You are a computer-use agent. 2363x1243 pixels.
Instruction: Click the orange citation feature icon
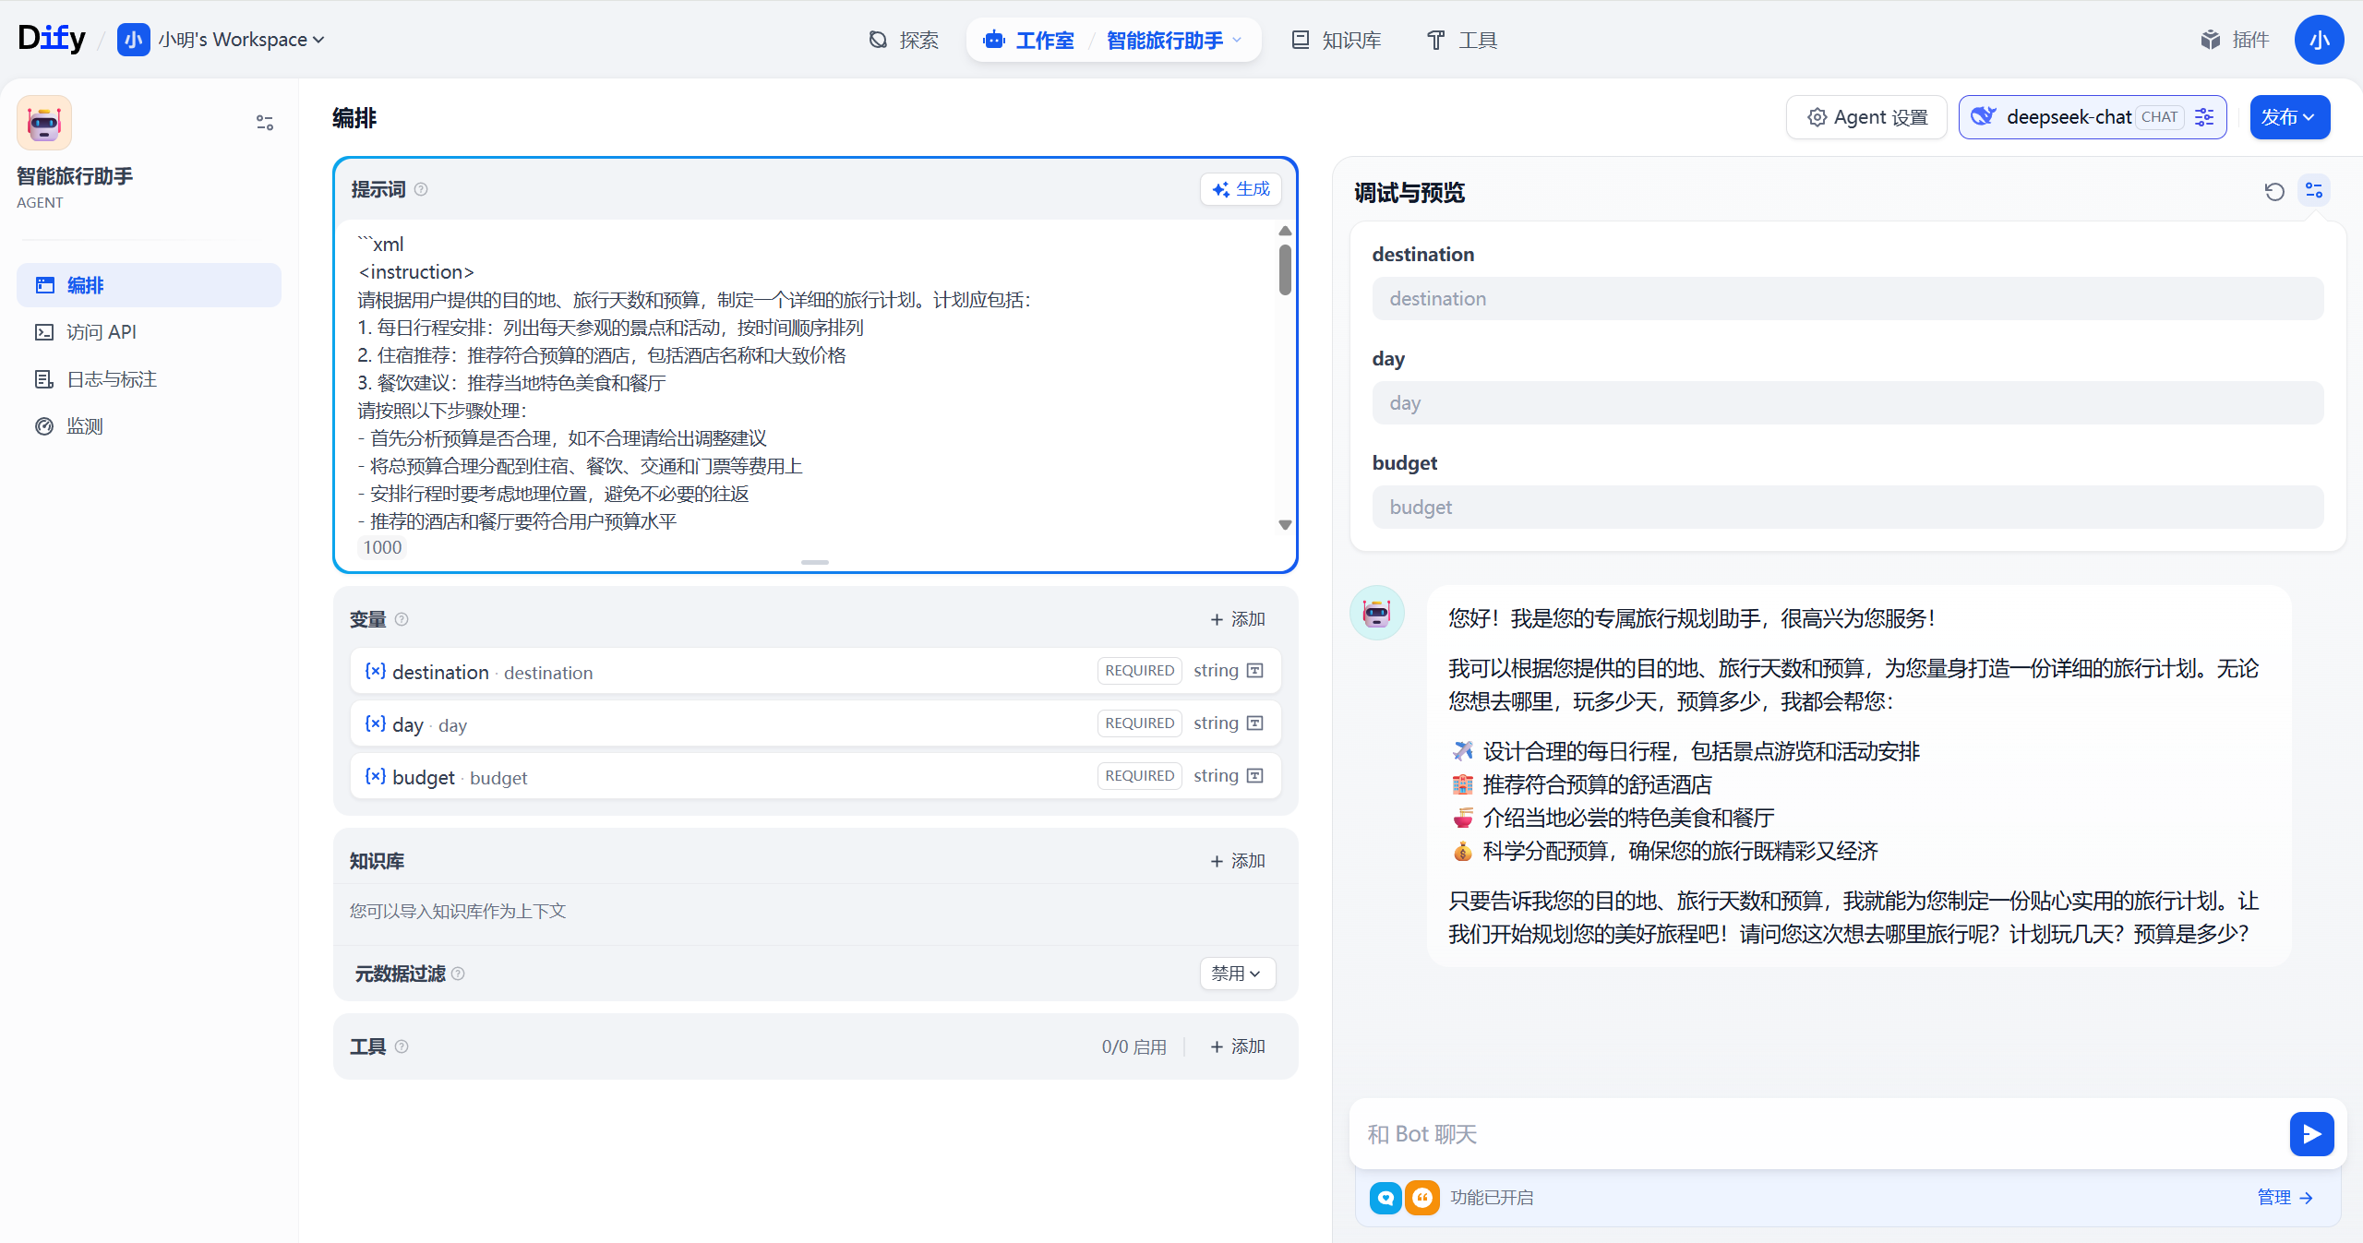coord(1421,1198)
